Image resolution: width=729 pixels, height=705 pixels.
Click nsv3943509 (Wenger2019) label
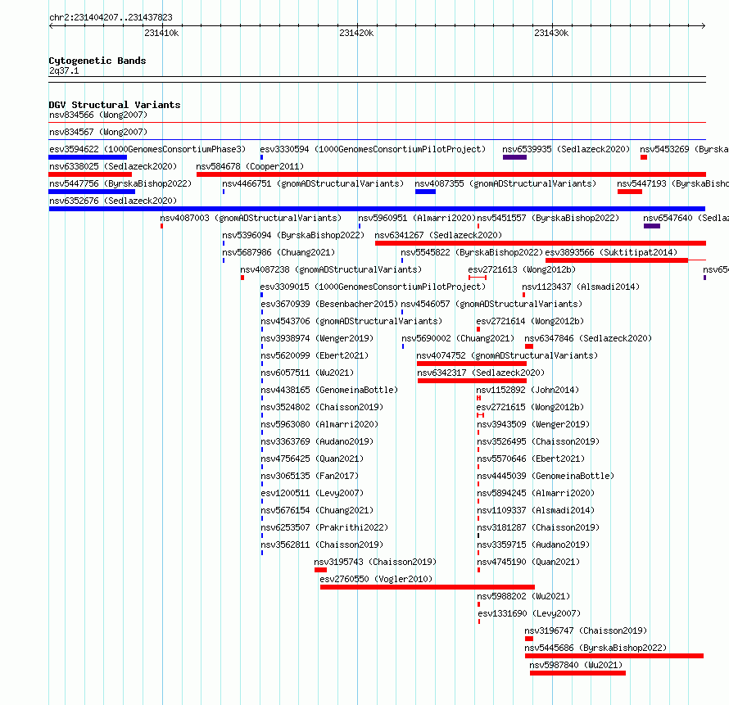click(533, 424)
